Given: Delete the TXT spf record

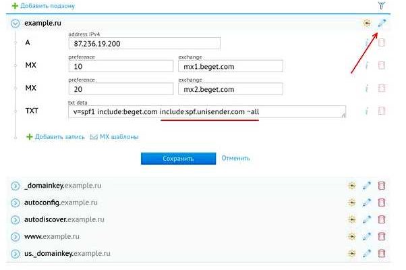Looking at the screenshot, I should pyautogui.click(x=382, y=111).
